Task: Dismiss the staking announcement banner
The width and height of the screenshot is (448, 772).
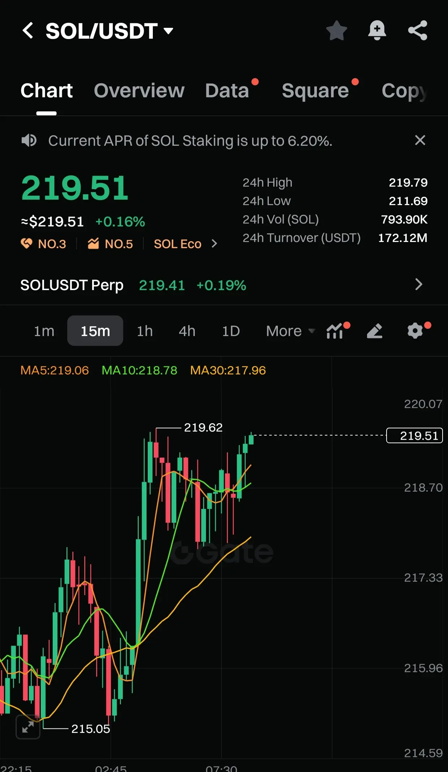Action: point(420,140)
